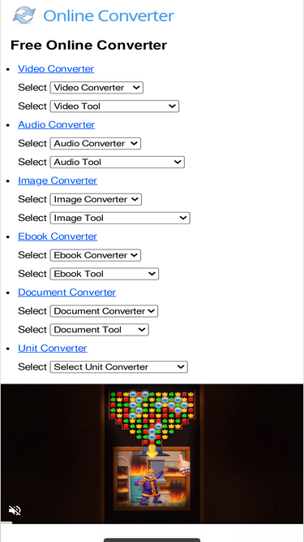Open the Ebook Converter dropdown
The width and height of the screenshot is (304, 542).
(x=96, y=255)
